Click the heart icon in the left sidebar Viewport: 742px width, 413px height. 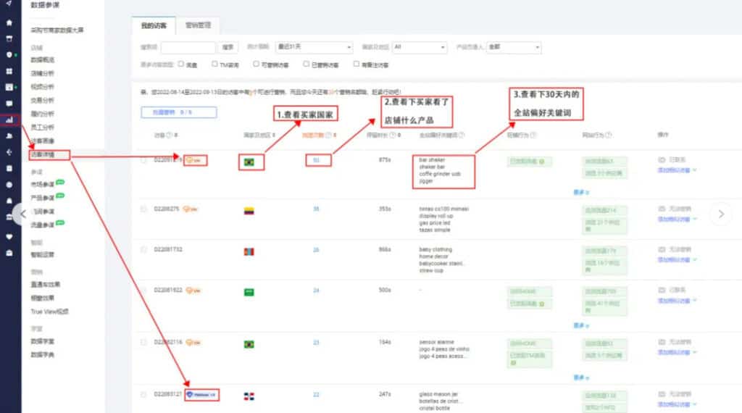click(9, 235)
